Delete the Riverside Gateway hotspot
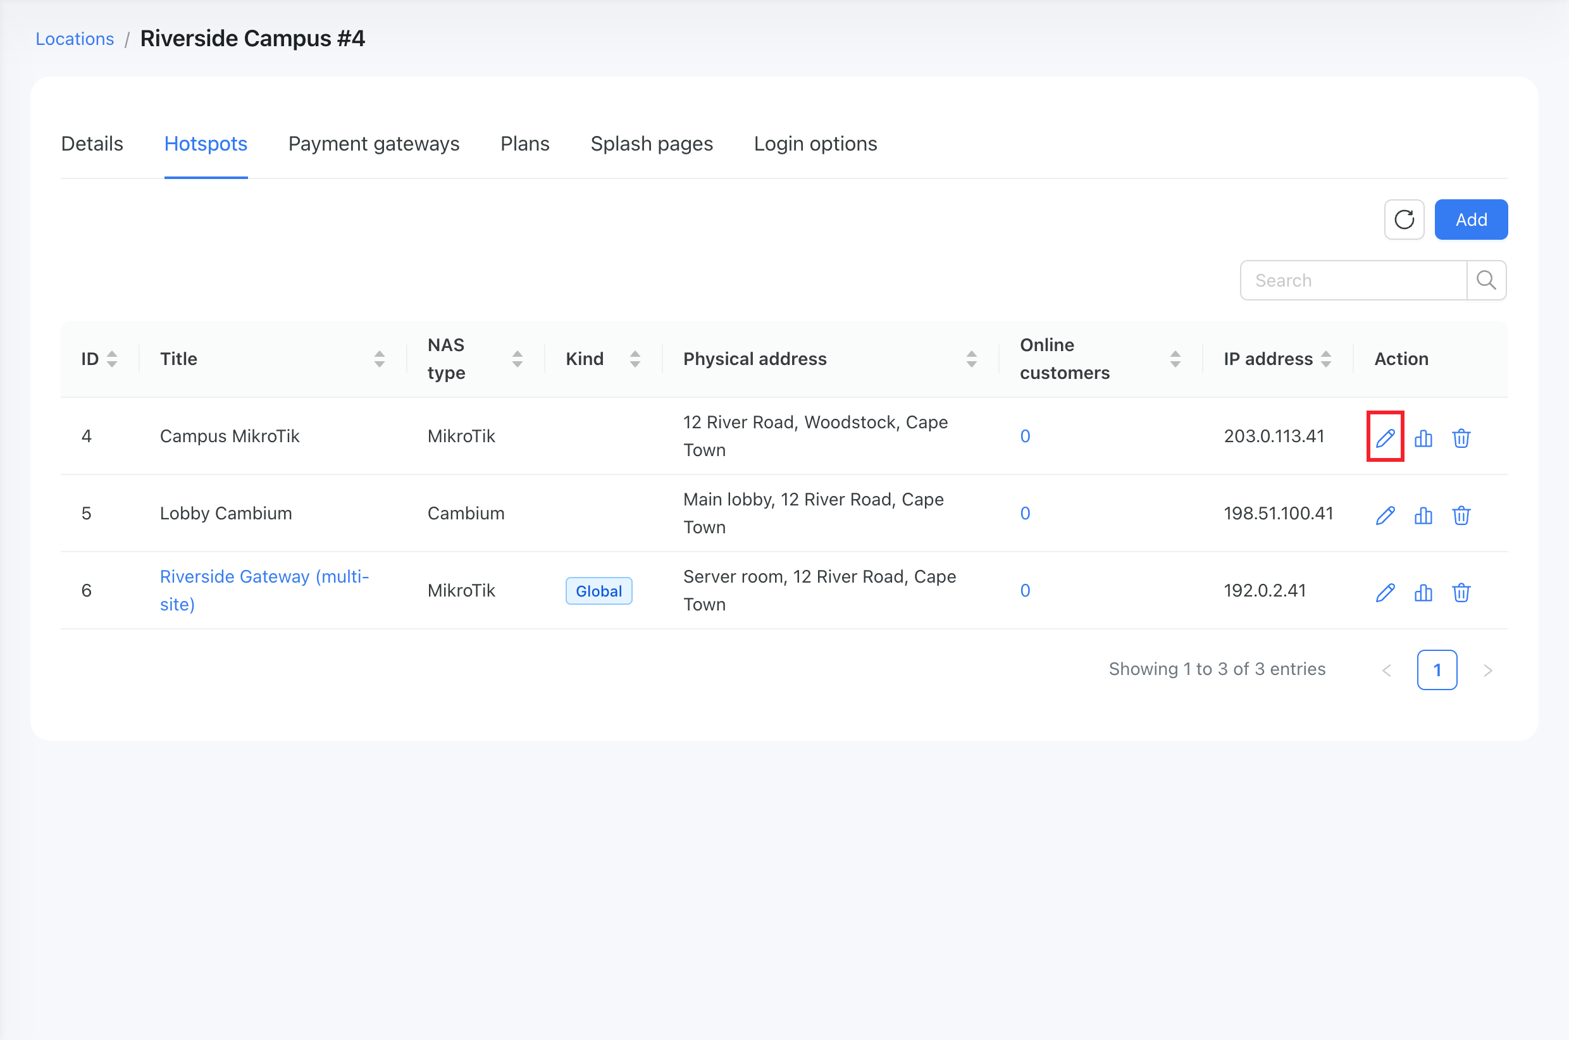This screenshot has width=1569, height=1040. click(x=1461, y=591)
